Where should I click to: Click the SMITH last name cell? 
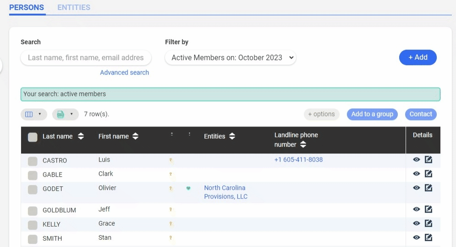pyautogui.click(x=52, y=239)
